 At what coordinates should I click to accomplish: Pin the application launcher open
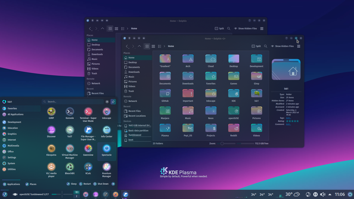tap(113, 102)
